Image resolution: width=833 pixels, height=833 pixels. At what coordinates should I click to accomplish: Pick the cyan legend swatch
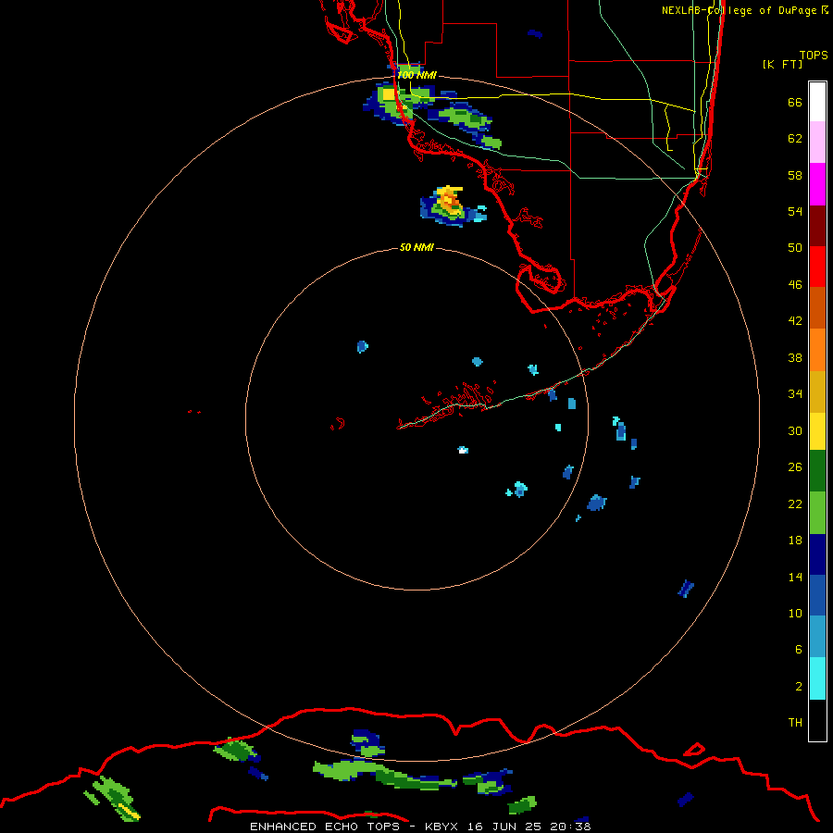tap(817, 678)
